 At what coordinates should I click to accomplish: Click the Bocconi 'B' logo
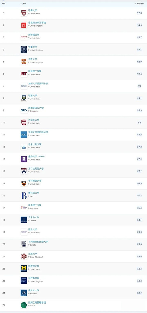pyautogui.click(x=24, y=196)
